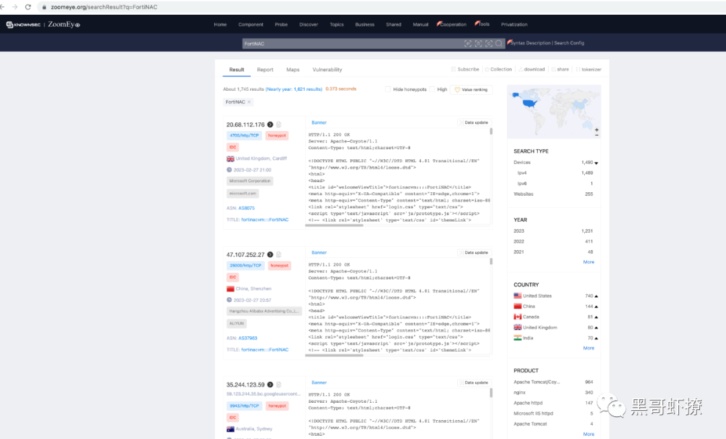Click the magnifier search icon in search bar

499,44
